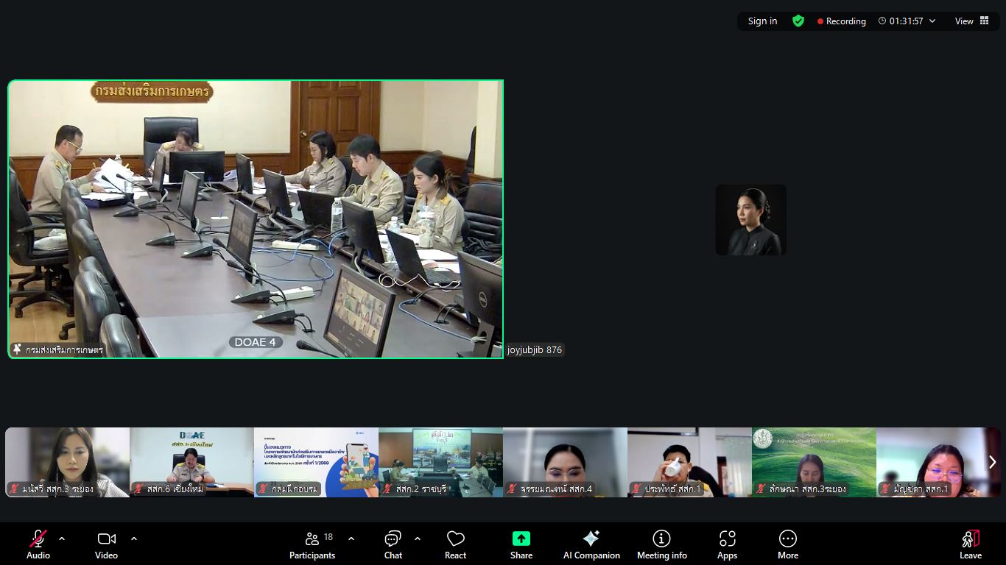Open the More options menu
Screen dimensions: 1006x565
click(x=788, y=544)
